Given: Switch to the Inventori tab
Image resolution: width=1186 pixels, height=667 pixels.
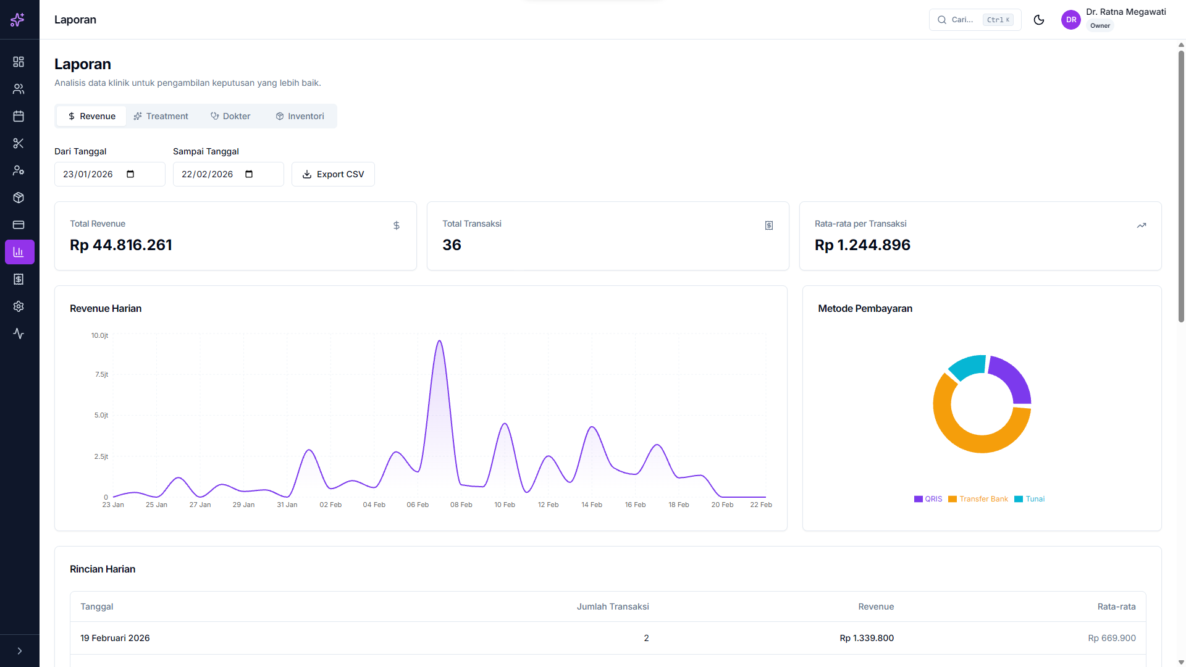Looking at the screenshot, I should coord(300,116).
